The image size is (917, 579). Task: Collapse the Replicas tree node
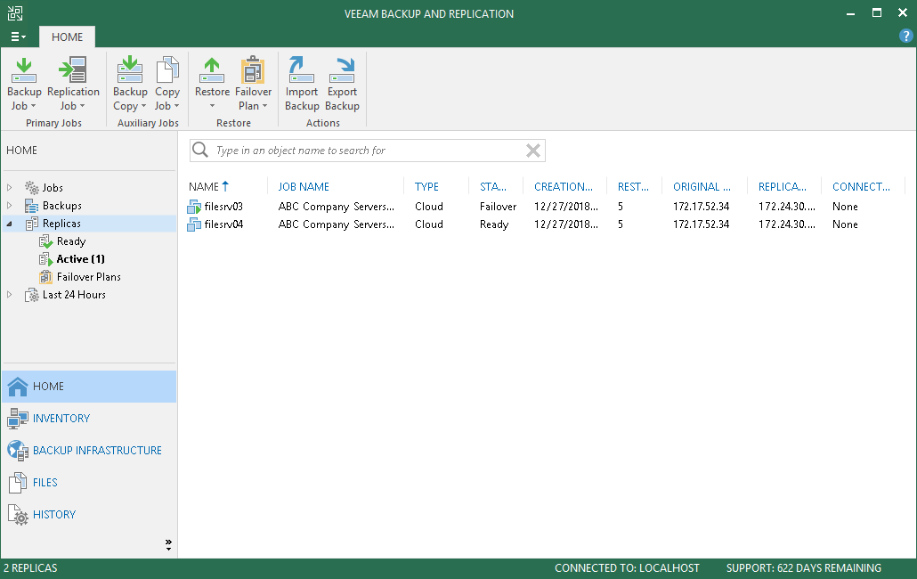point(10,224)
